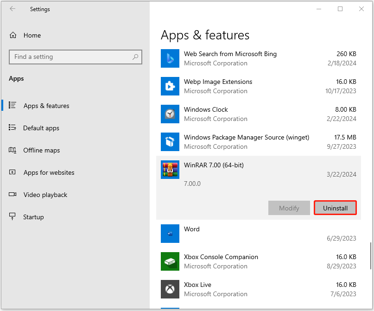374x311 pixels.
Task: Click WinRAR version number 7.00.0
Action: pyautogui.click(x=192, y=184)
